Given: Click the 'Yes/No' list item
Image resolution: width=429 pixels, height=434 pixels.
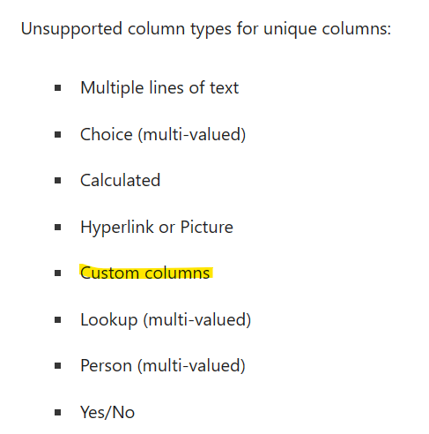Looking at the screenshot, I should (x=107, y=412).
